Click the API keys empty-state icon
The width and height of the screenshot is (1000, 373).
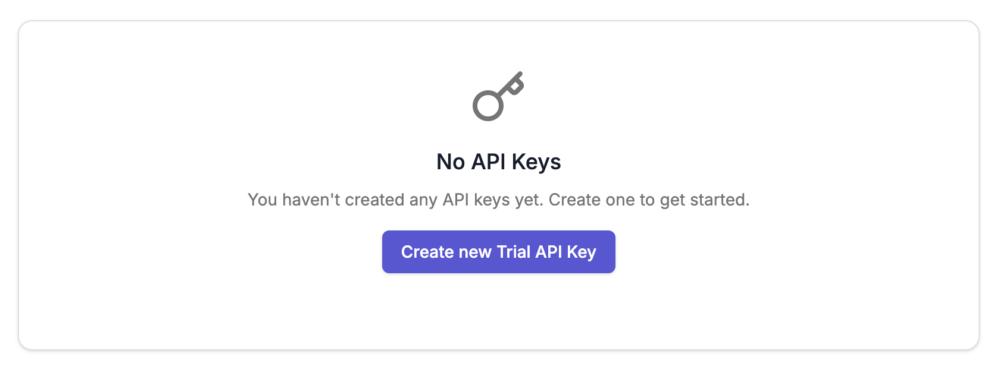point(498,96)
